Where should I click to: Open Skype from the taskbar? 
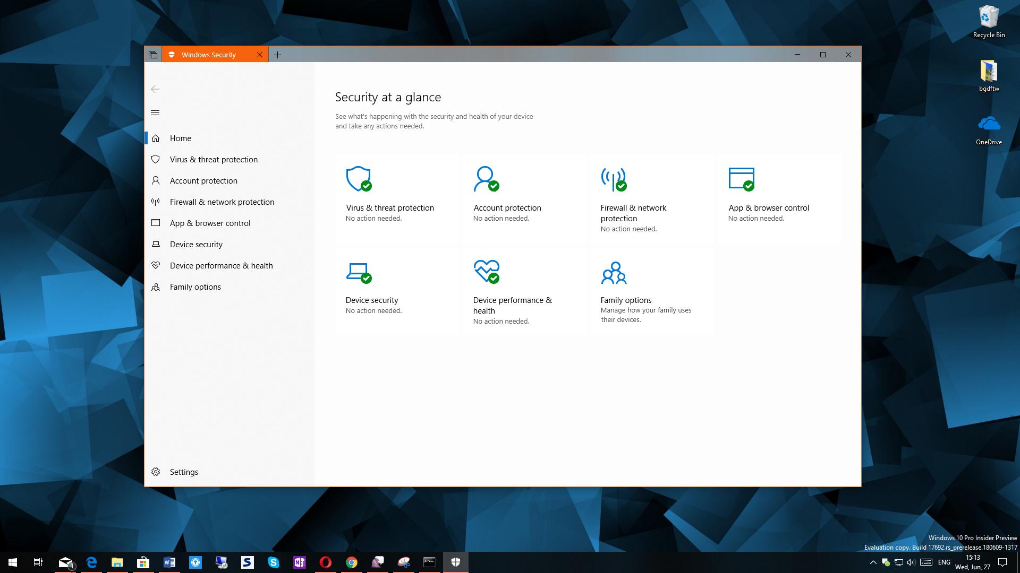[274, 562]
